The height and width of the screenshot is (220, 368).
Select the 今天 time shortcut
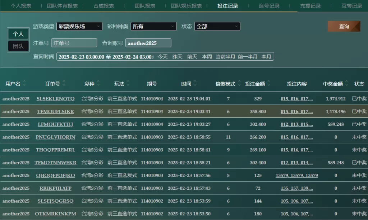coord(163,57)
